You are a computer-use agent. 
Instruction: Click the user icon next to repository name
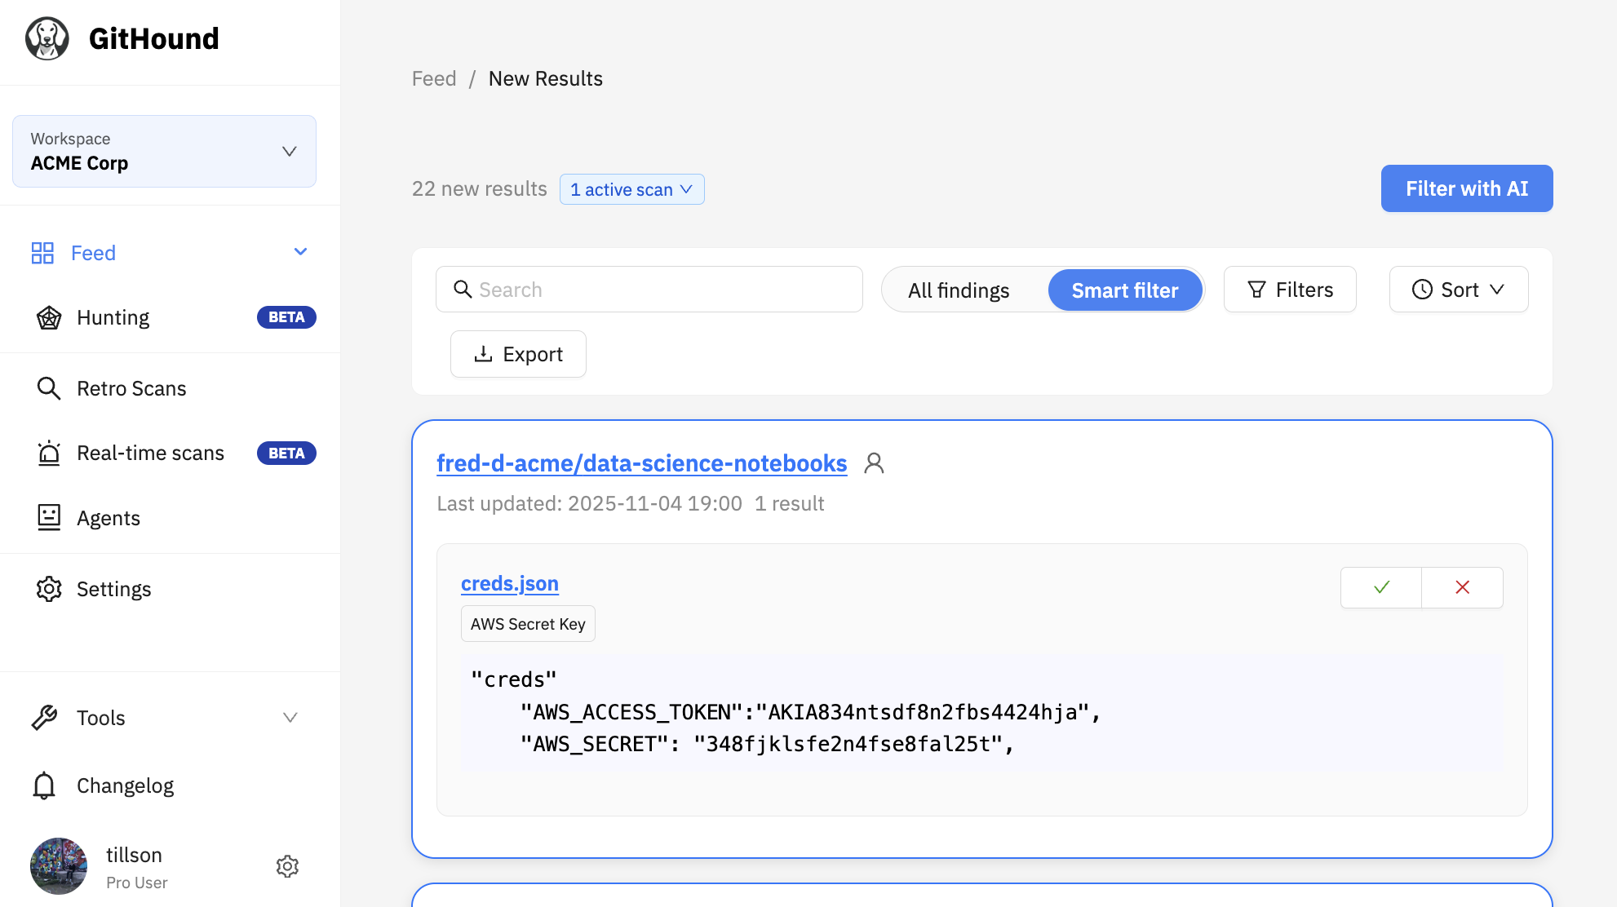tap(874, 463)
